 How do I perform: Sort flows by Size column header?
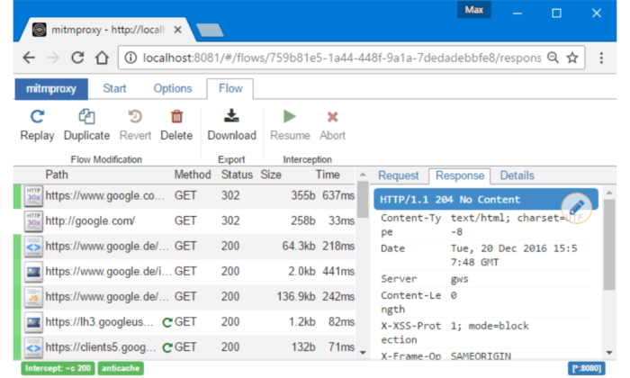click(271, 175)
